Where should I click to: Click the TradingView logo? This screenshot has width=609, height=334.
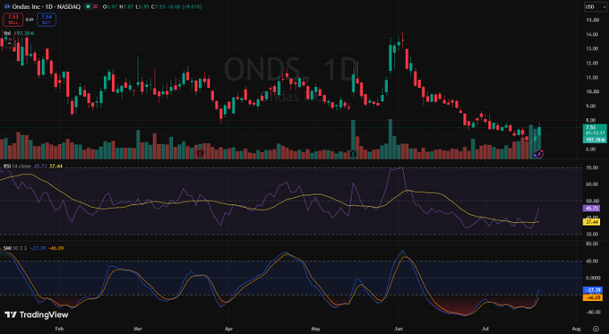(37, 314)
